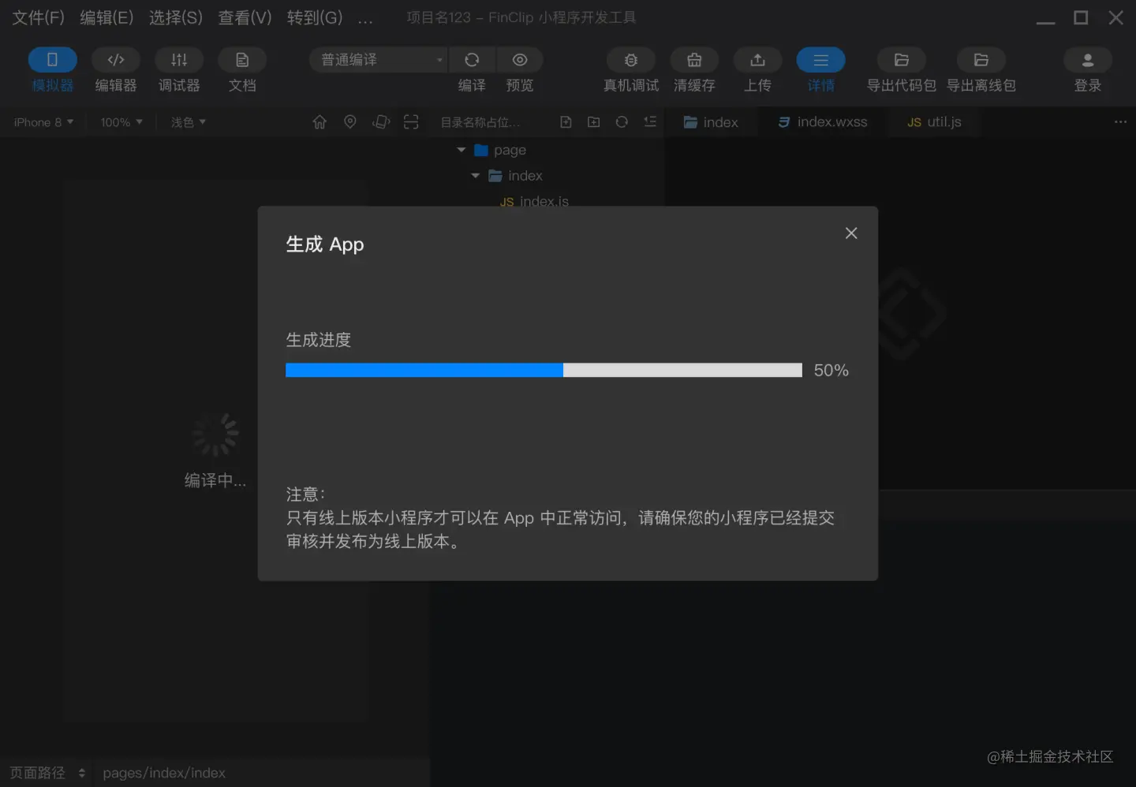1136x787 pixels.
Task: Collapse the index folder arrow
Action: pyautogui.click(x=475, y=176)
